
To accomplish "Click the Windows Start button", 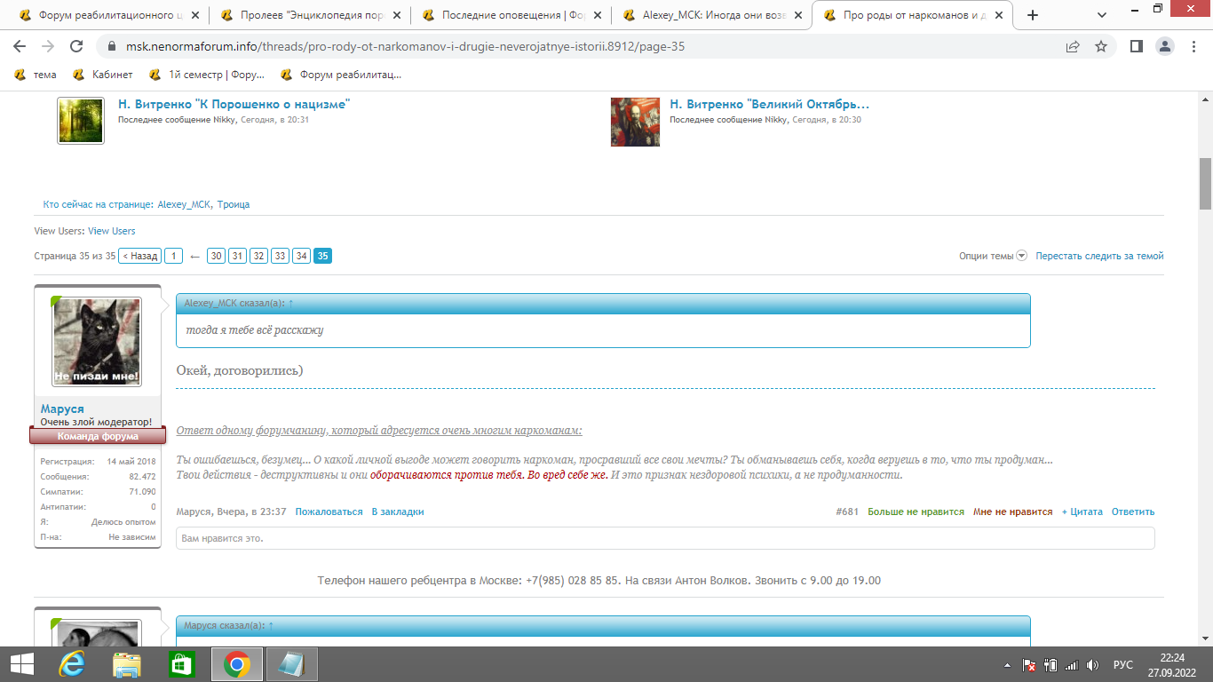I will click(x=21, y=664).
